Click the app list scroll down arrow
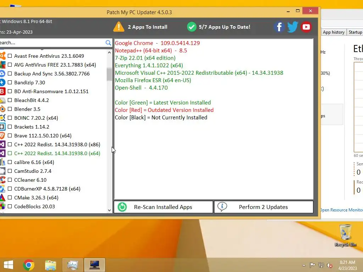The width and height of the screenshot is (363, 272). point(109,210)
